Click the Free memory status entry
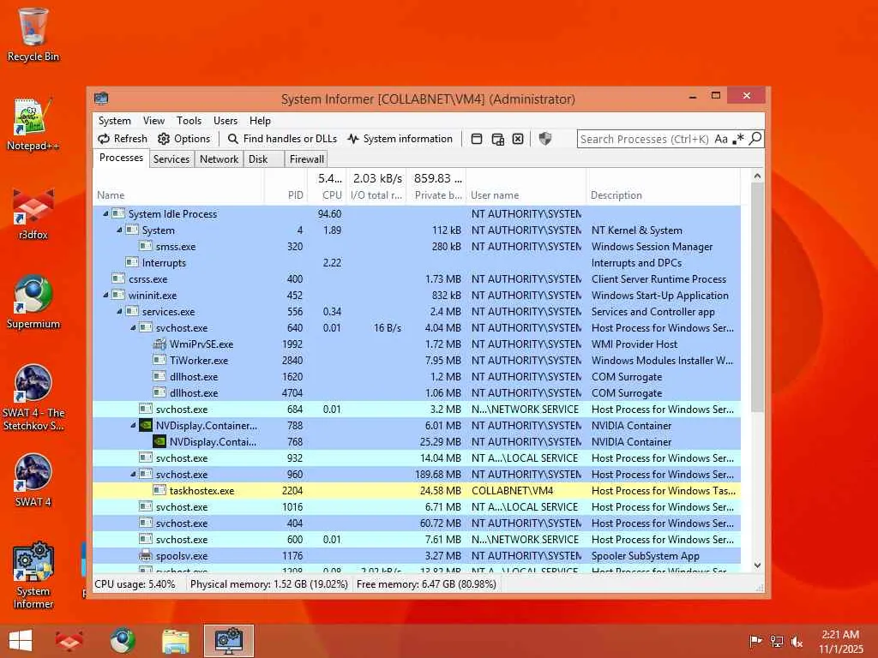 [x=426, y=584]
